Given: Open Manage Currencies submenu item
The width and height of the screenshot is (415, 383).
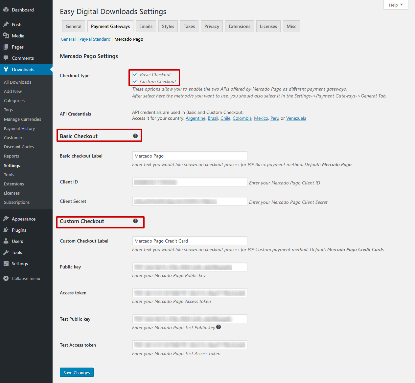Looking at the screenshot, I should [x=22, y=119].
